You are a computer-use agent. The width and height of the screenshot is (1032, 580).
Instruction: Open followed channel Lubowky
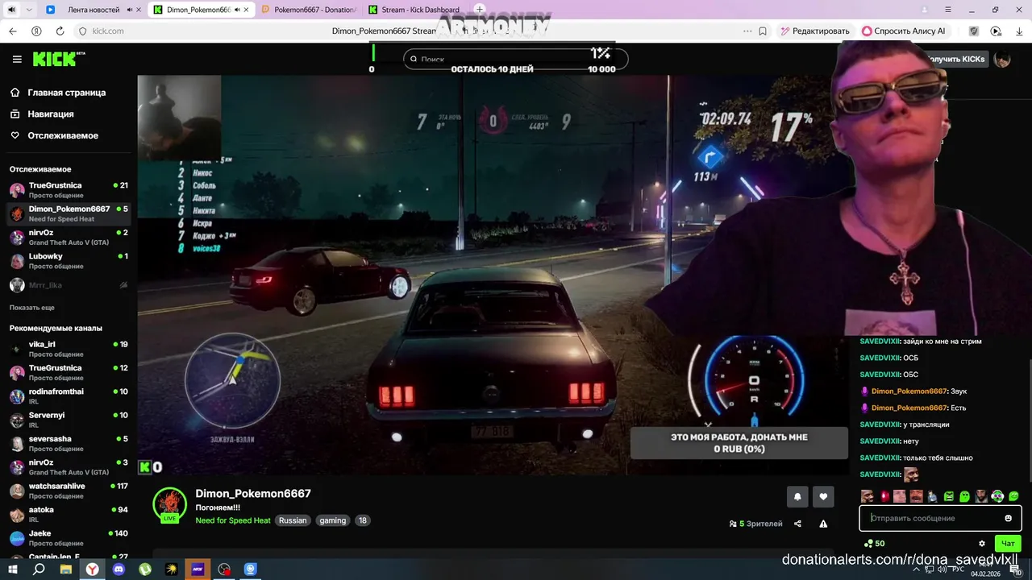click(x=69, y=261)
